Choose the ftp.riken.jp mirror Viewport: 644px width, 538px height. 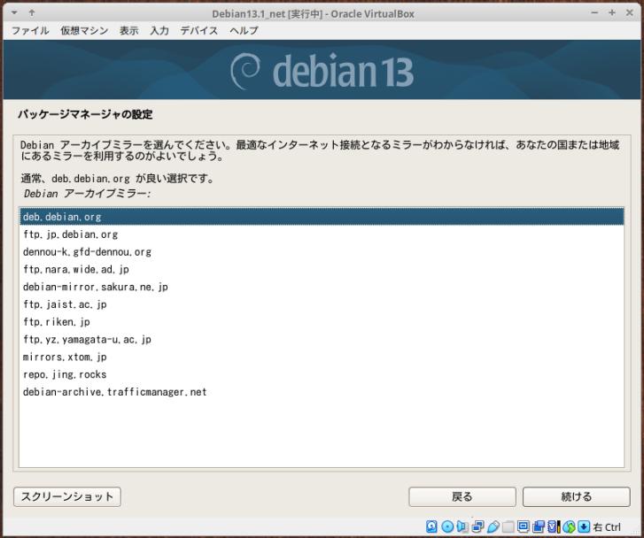point(322,322)
